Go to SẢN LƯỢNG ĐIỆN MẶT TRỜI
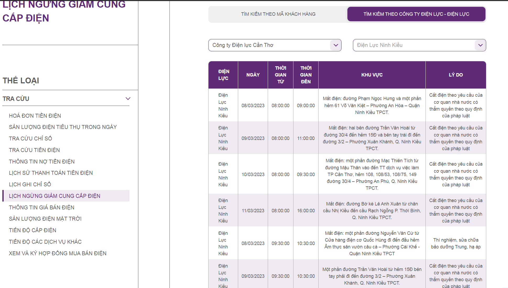508x288 pixels. click(45, 219)
